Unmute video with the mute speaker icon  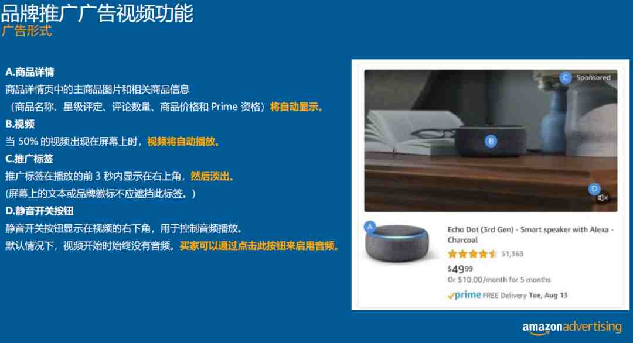click(x=603, y=198)
